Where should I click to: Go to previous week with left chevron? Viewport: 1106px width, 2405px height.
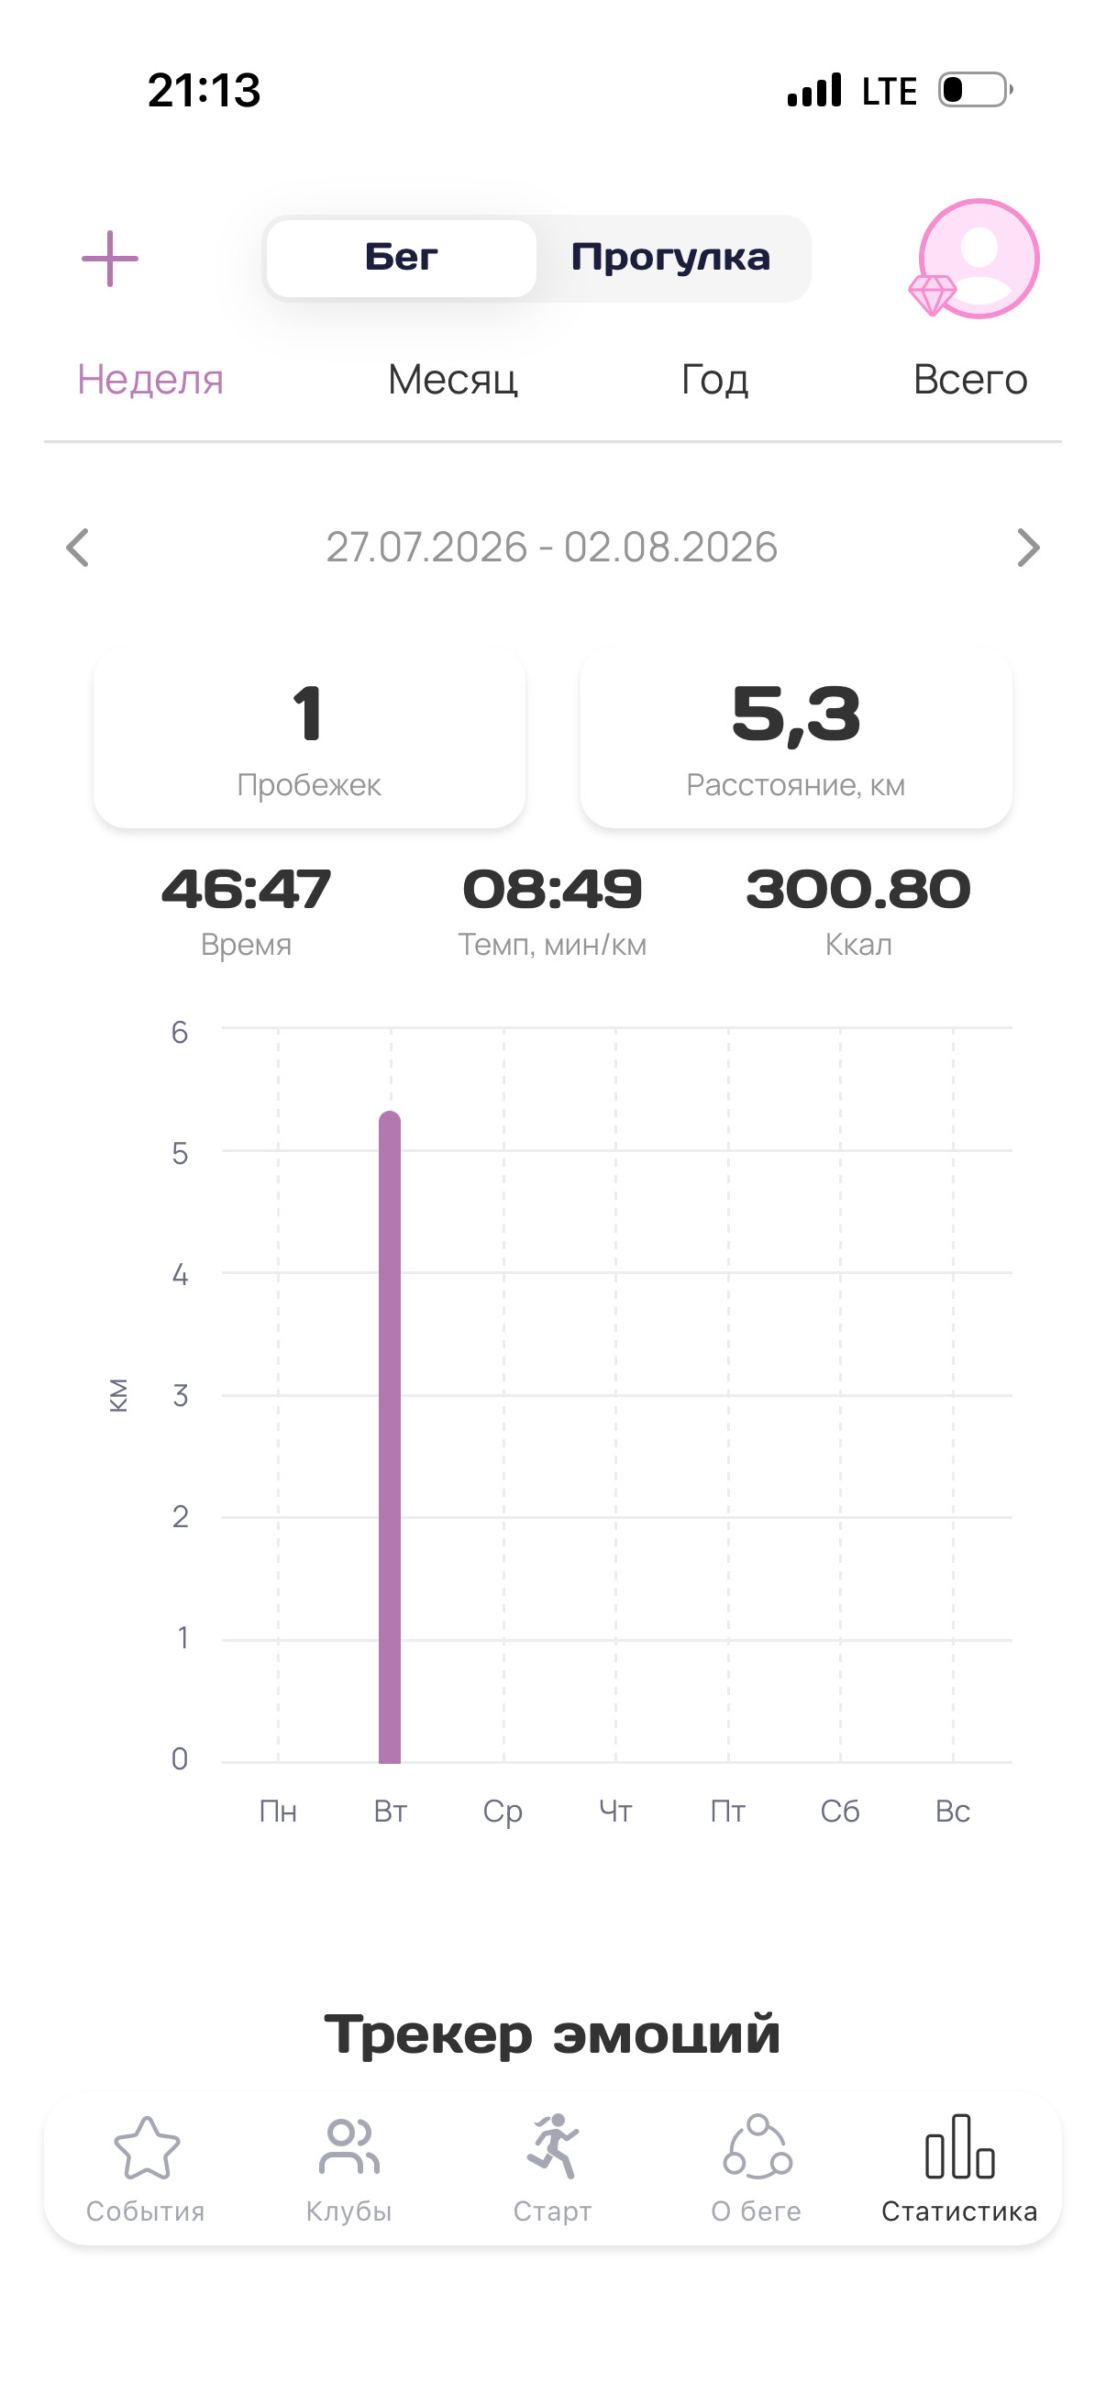point(78,548)
